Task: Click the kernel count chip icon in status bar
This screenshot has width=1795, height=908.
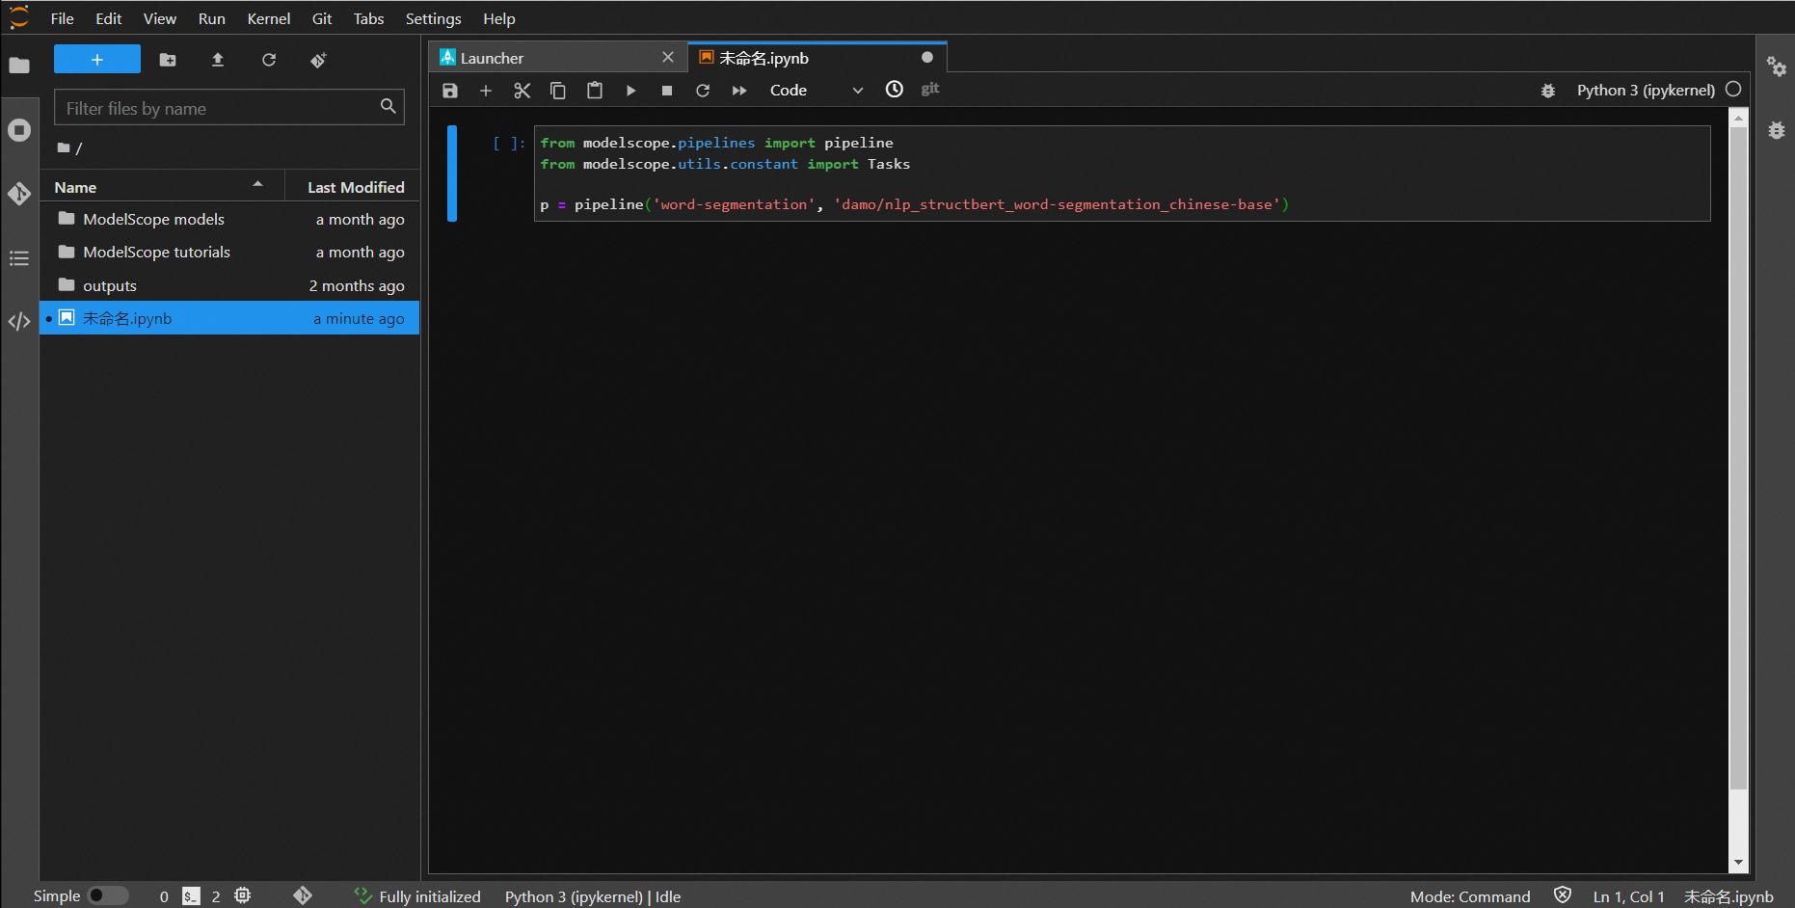Action: tap(243, 895)
